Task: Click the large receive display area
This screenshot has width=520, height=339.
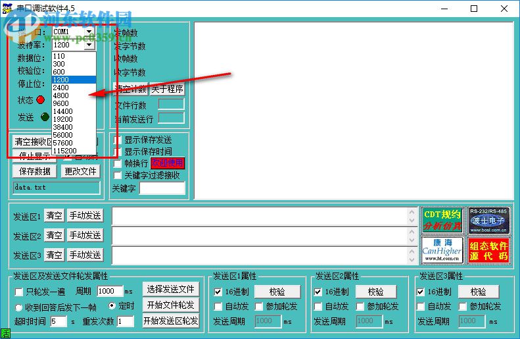Action: (x=354, y=111)
